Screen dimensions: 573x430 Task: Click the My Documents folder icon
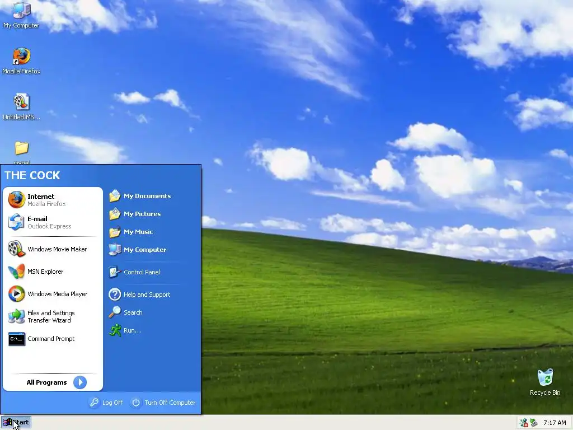click(x=115, y=195)
